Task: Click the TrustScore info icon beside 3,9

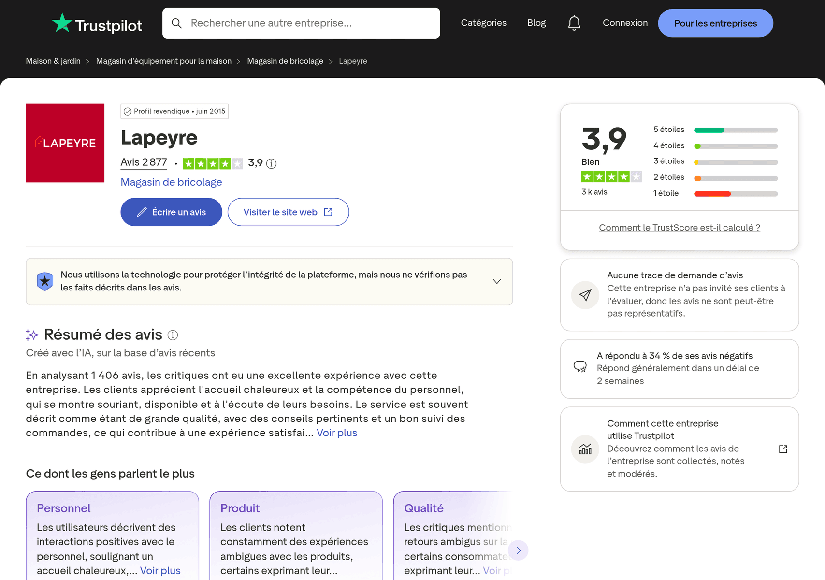Action: pyautogui.click(x=272, y=164)
